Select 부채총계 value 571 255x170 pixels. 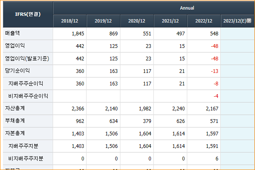214,121
